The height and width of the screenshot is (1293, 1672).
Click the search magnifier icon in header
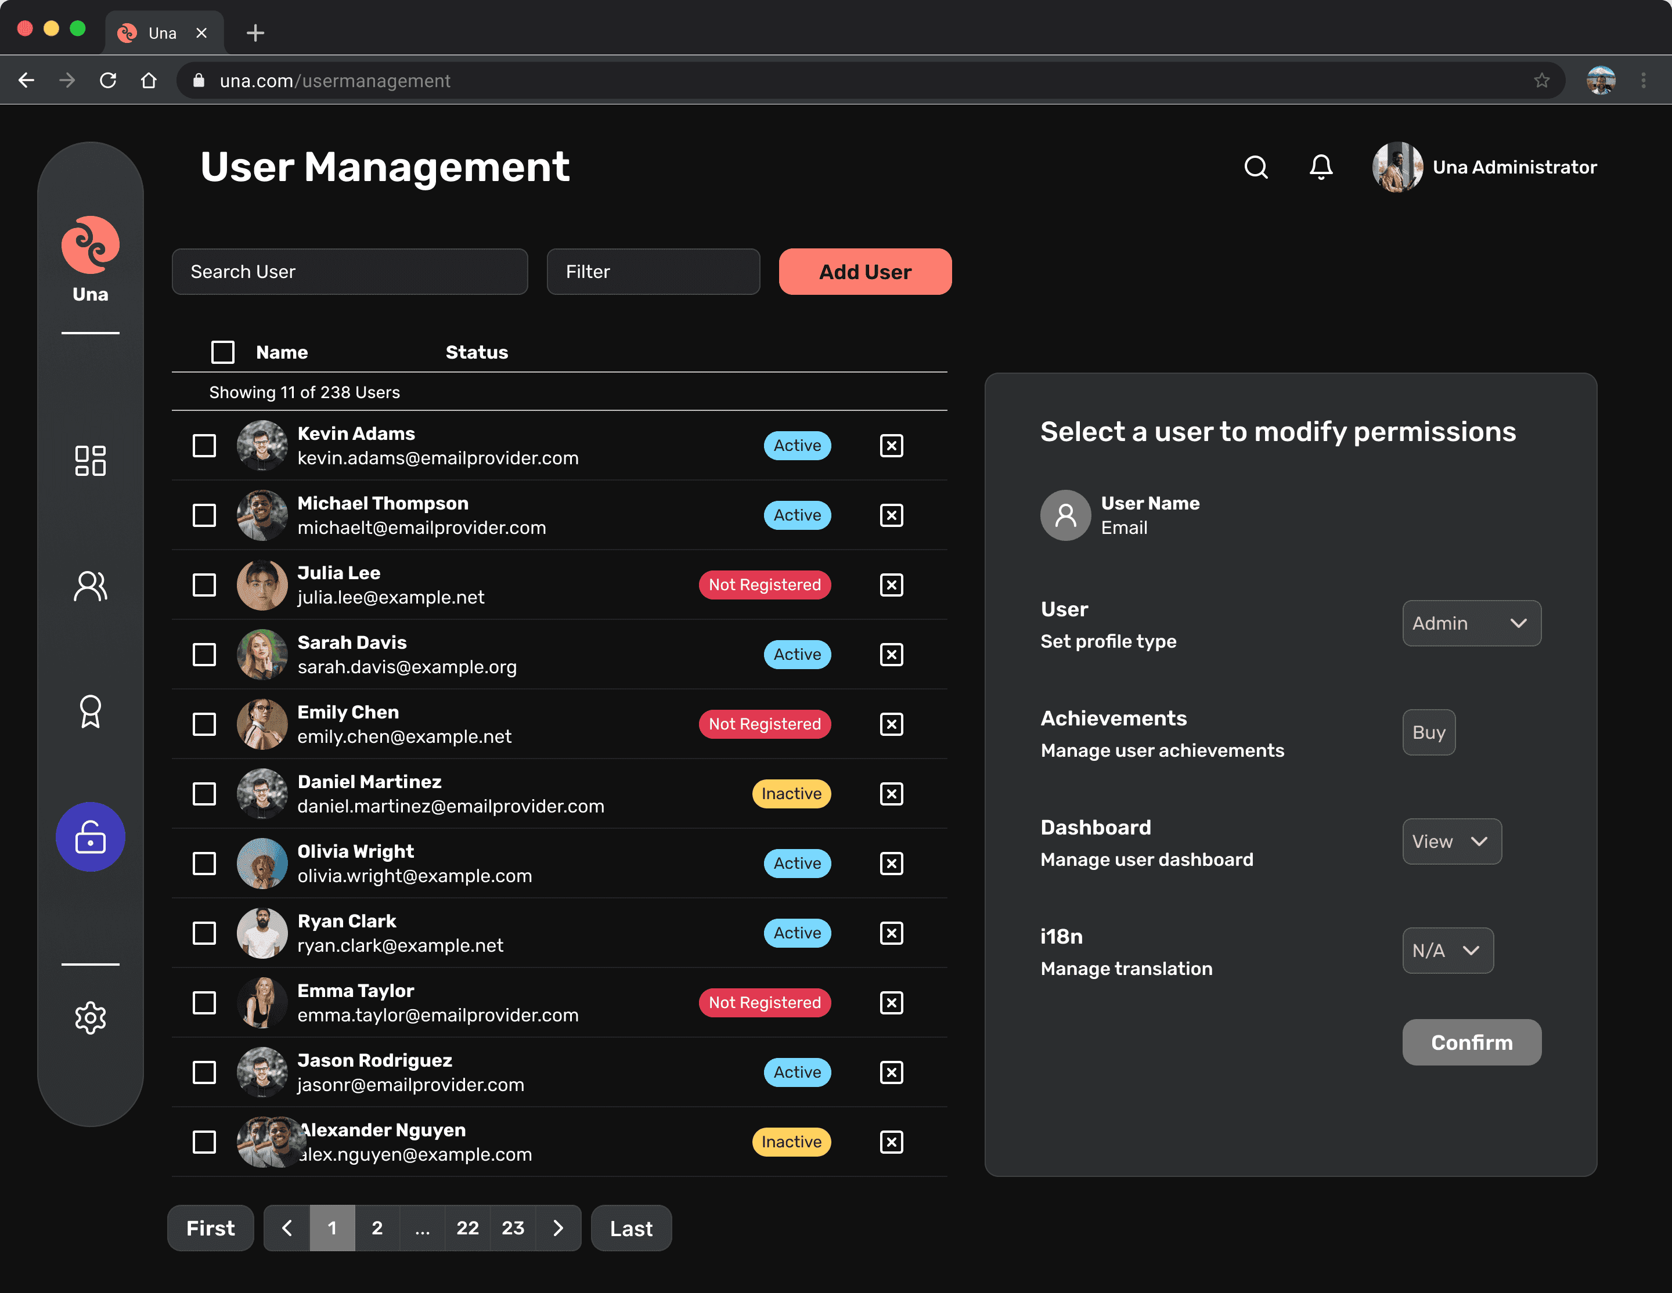point(1256,167)
